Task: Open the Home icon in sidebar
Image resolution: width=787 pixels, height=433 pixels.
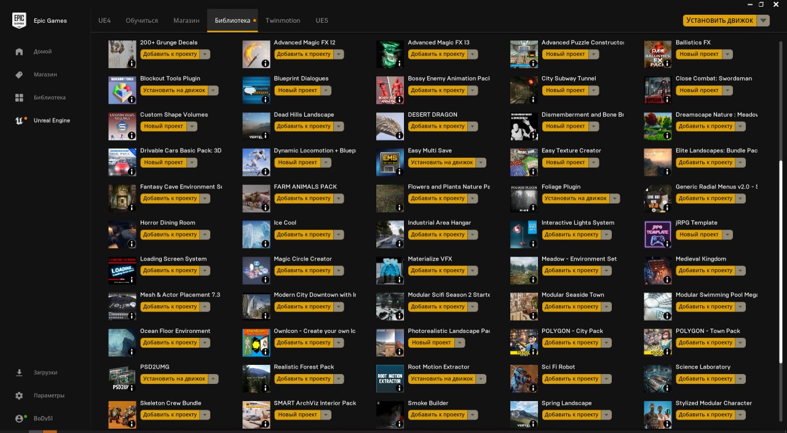Action: pos(19,52)
